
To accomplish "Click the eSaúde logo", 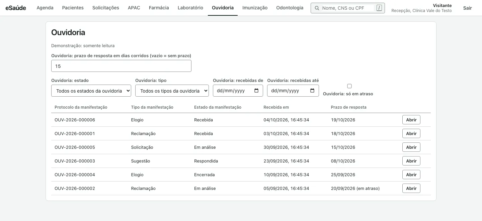I will 16,8.
